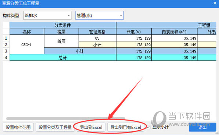Click the 设置分类及工程量 button

coord(55,127)
